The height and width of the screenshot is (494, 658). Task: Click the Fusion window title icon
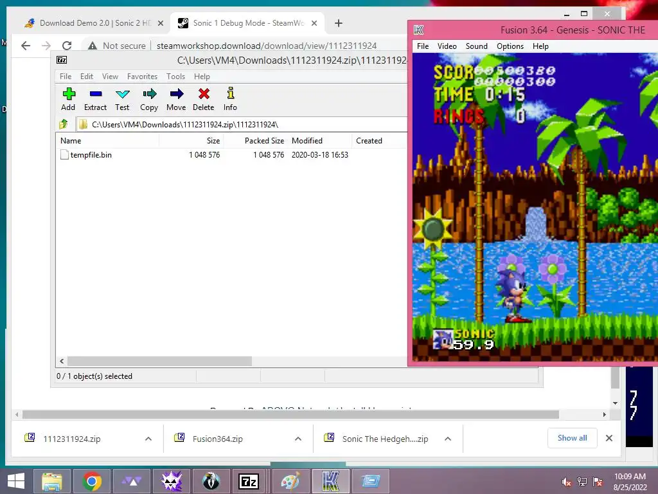[x=419, y=30]
